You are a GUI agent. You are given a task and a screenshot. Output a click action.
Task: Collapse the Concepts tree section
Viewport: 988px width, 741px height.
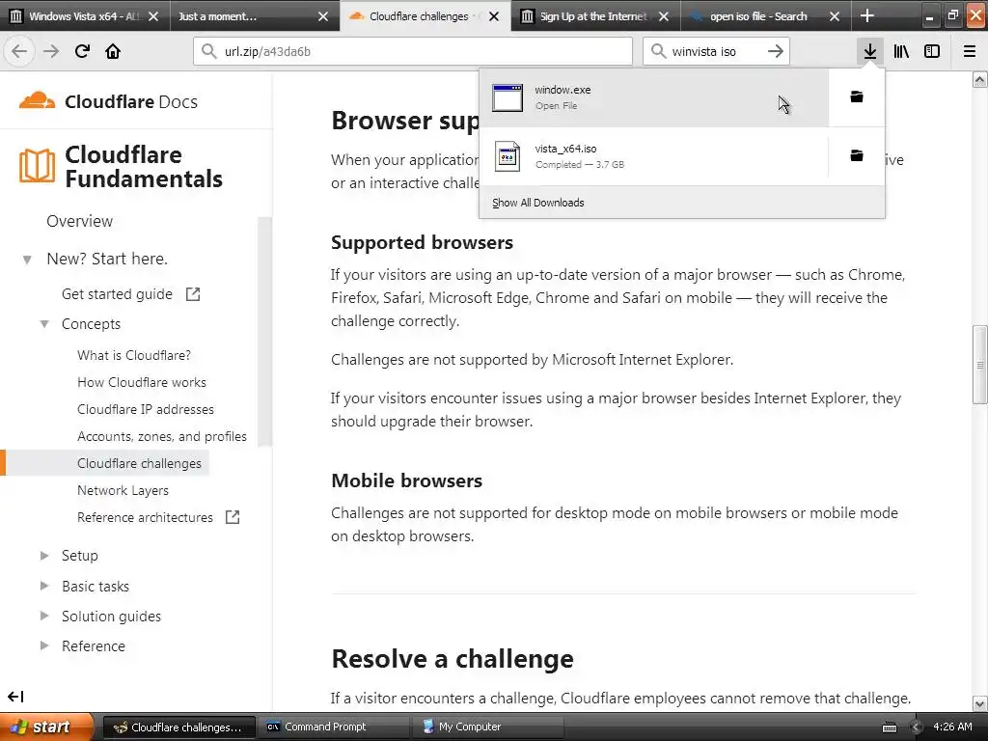point(44,324)
